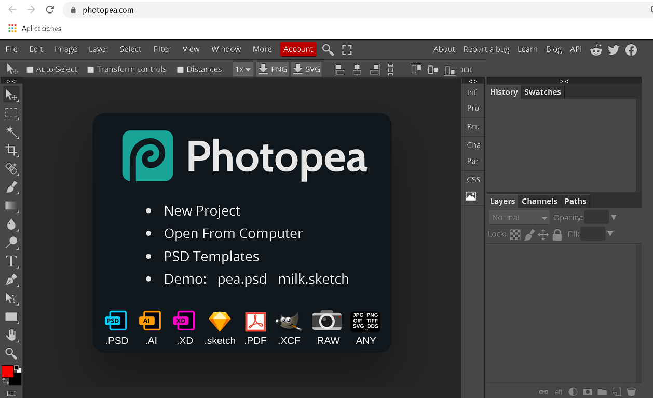Toggle lock image pixels brush icon

tap(529, 235)
